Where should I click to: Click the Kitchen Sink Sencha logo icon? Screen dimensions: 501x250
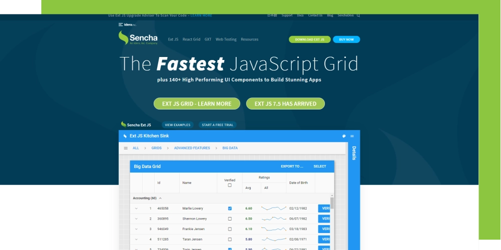pyautogui.click(x=125, y=136)
